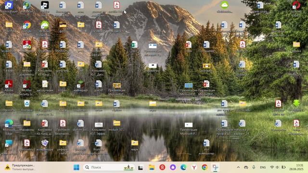308x173 pixels.
Task: Launch the 4K Video Downloader desktop shortcut
Action: (45, 25)
